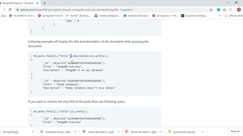This screenshot has height=136, width=243.
Task: Open Java Platform, Enter... bookmark
Action: pos(22,15)
